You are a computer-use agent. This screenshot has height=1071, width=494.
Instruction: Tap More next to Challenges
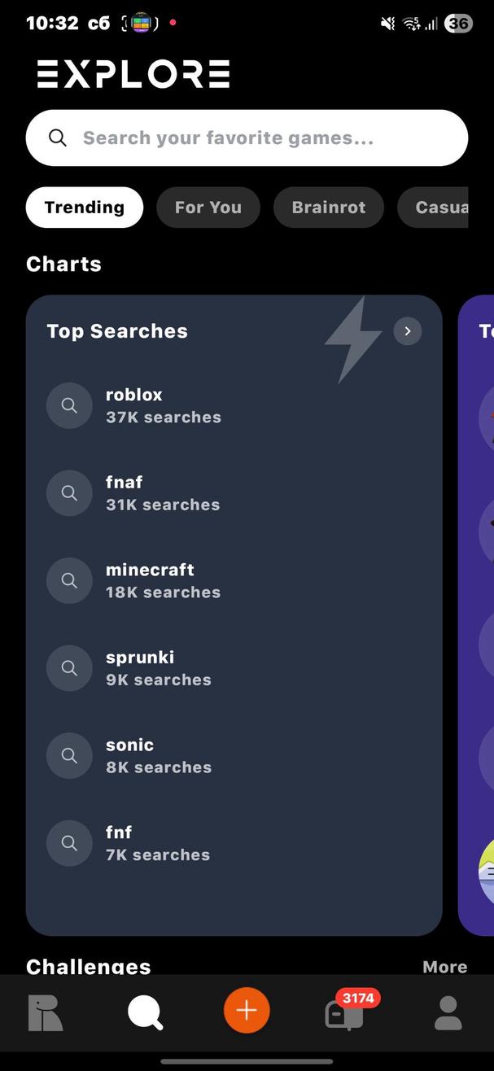click(444, 967)
